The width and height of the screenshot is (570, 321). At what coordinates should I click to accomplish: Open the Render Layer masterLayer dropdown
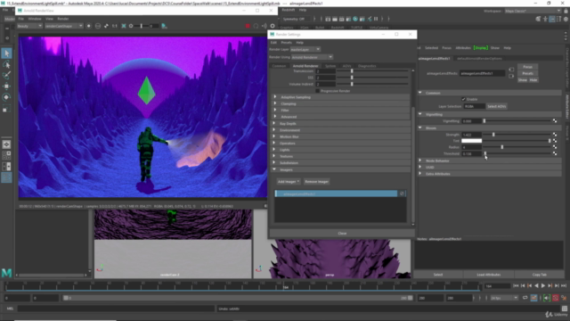click(x=305, y=50)
